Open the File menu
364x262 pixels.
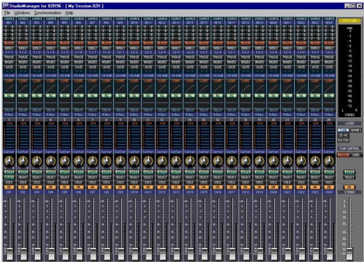tap(7, 13)
